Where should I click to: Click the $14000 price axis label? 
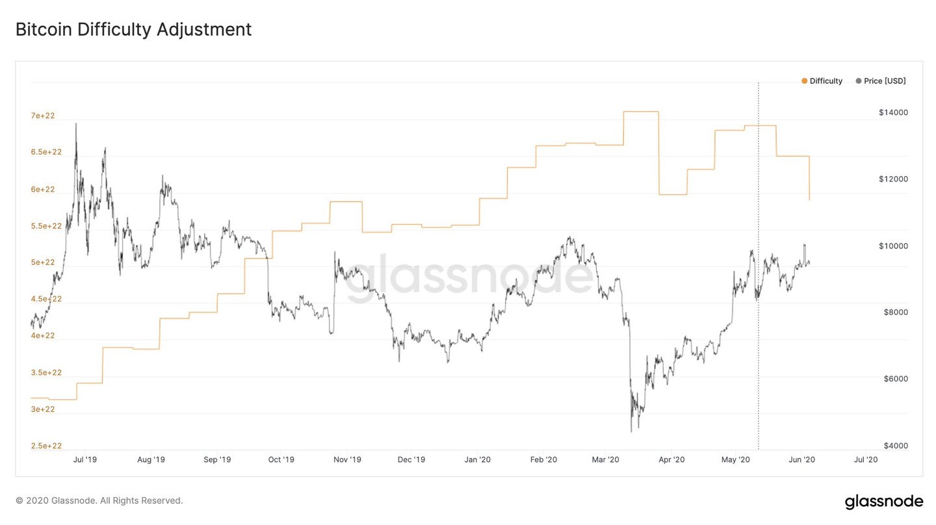(x=893, y=112)
